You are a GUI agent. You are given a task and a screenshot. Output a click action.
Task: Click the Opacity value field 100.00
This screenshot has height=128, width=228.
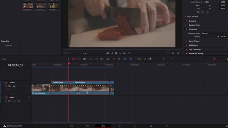(x=223, y=37)
